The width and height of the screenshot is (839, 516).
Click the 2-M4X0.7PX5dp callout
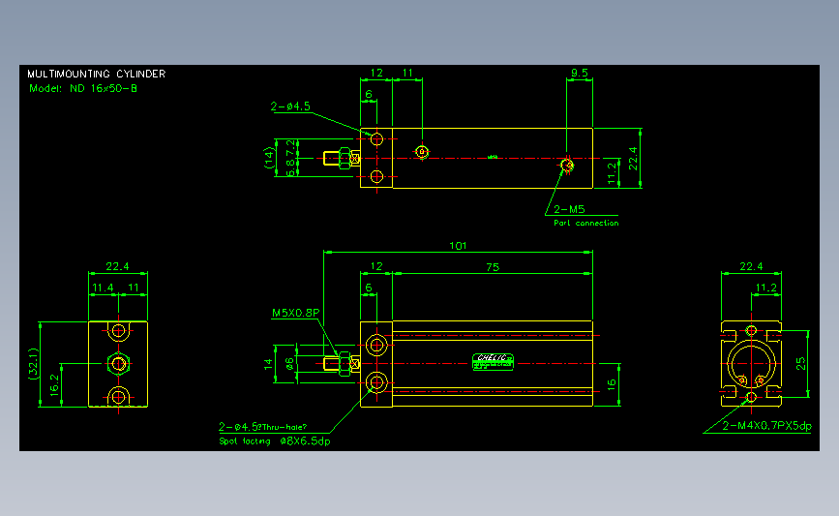(766, 426)
